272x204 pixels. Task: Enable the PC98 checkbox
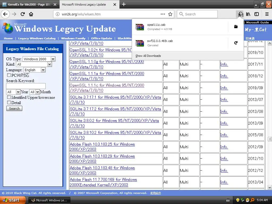point(9,75)
